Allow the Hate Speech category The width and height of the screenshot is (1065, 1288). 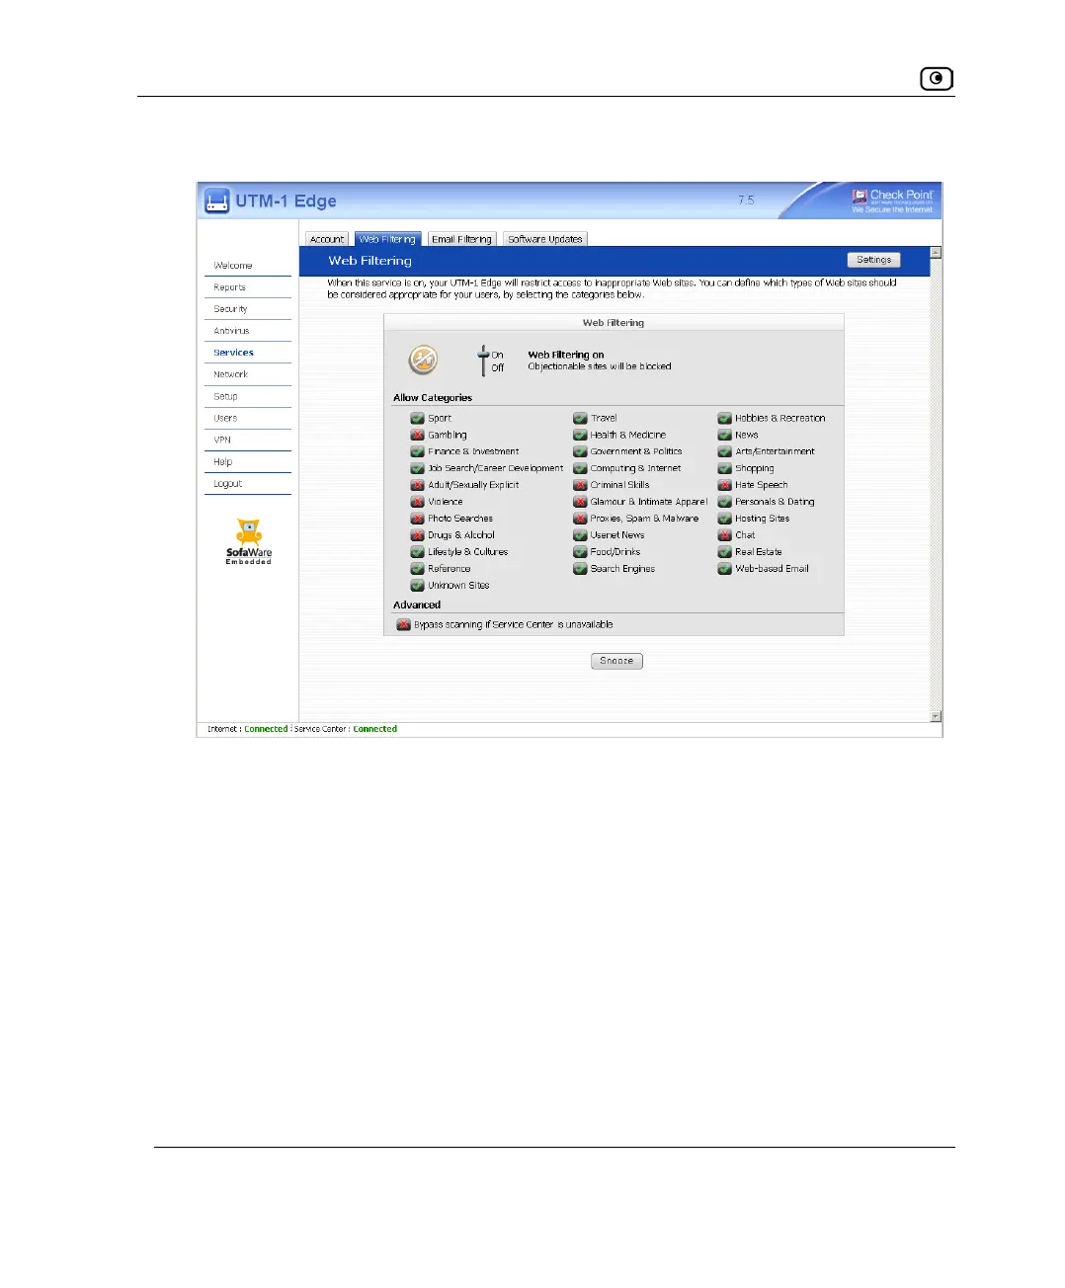(724, 485)
